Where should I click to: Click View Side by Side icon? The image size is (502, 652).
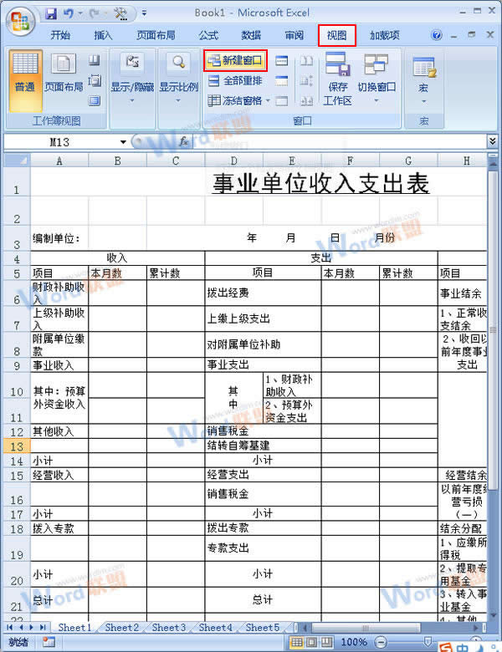click(307, 61)
